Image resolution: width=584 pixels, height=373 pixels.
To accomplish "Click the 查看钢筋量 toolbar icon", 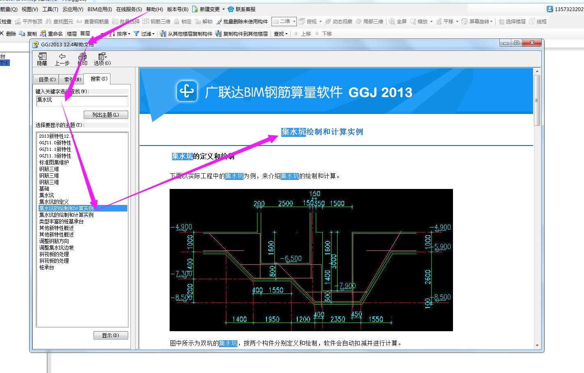I will (79, 21).
